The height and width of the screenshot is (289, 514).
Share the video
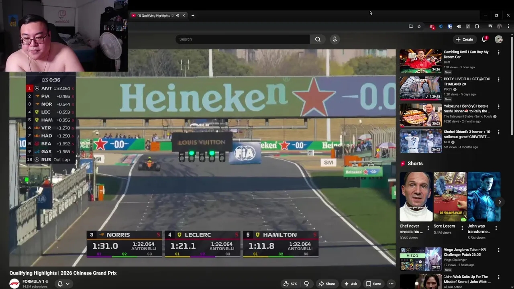tap(326, 284)
